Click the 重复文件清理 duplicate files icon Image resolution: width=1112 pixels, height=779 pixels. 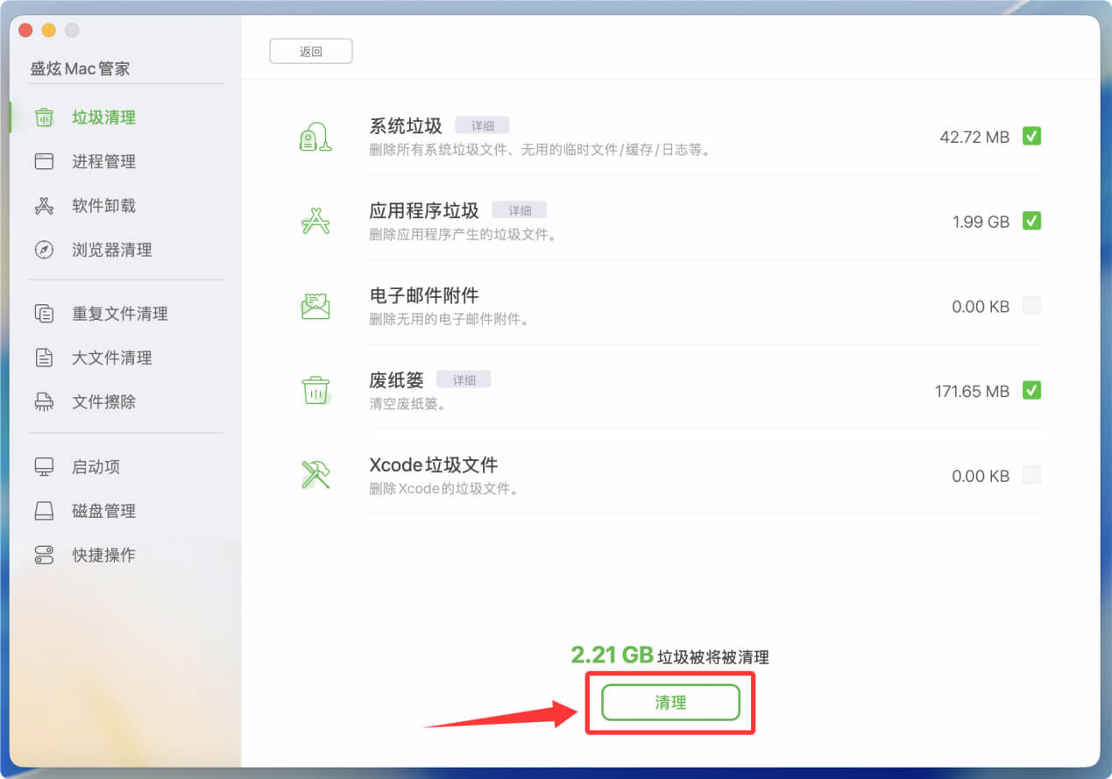click(44, 313)
